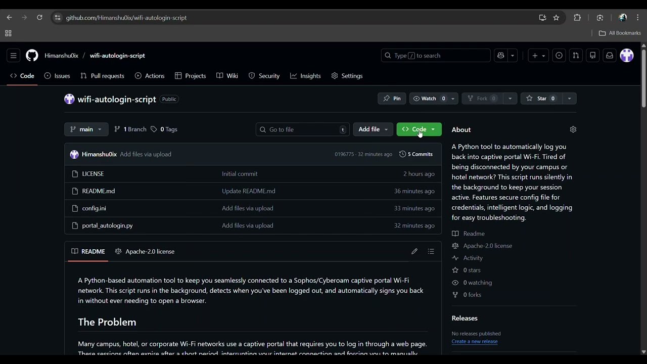Open the README outline list icon

click(431, 251)
